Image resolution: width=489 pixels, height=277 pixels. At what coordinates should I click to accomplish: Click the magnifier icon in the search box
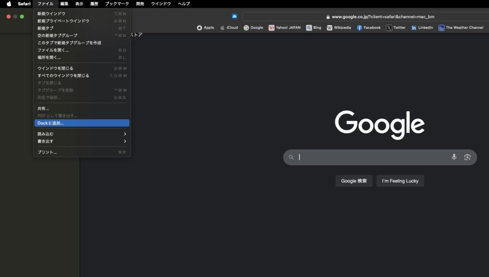point(291,157)
